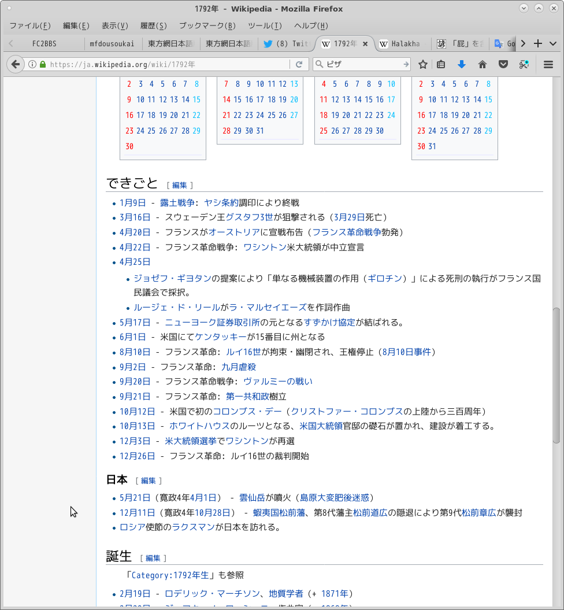Open the 島原大変肥後迷惑 link

[335, 498]
